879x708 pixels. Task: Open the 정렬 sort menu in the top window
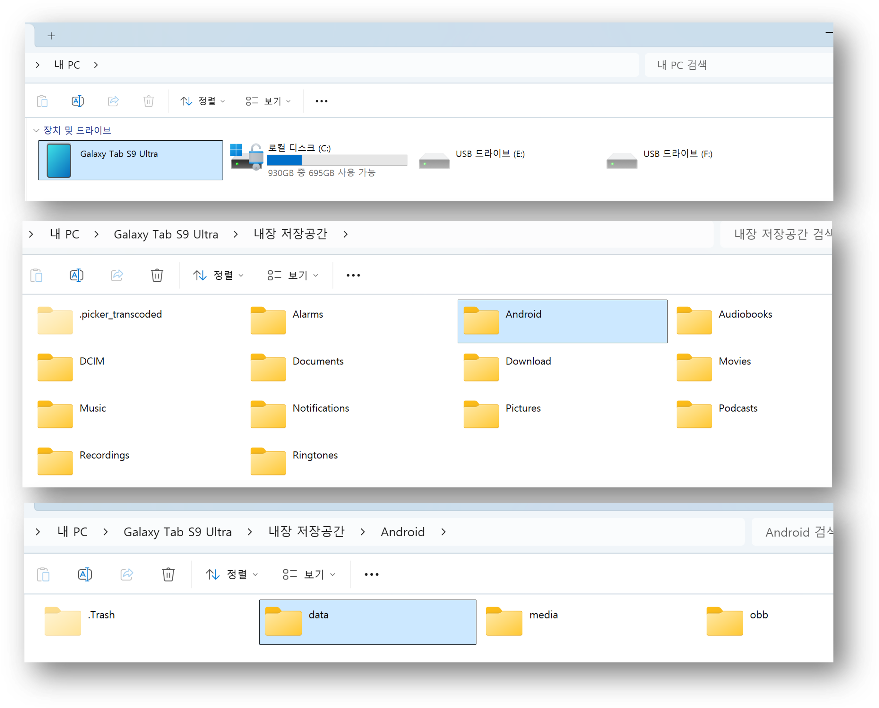coord(203,101)
